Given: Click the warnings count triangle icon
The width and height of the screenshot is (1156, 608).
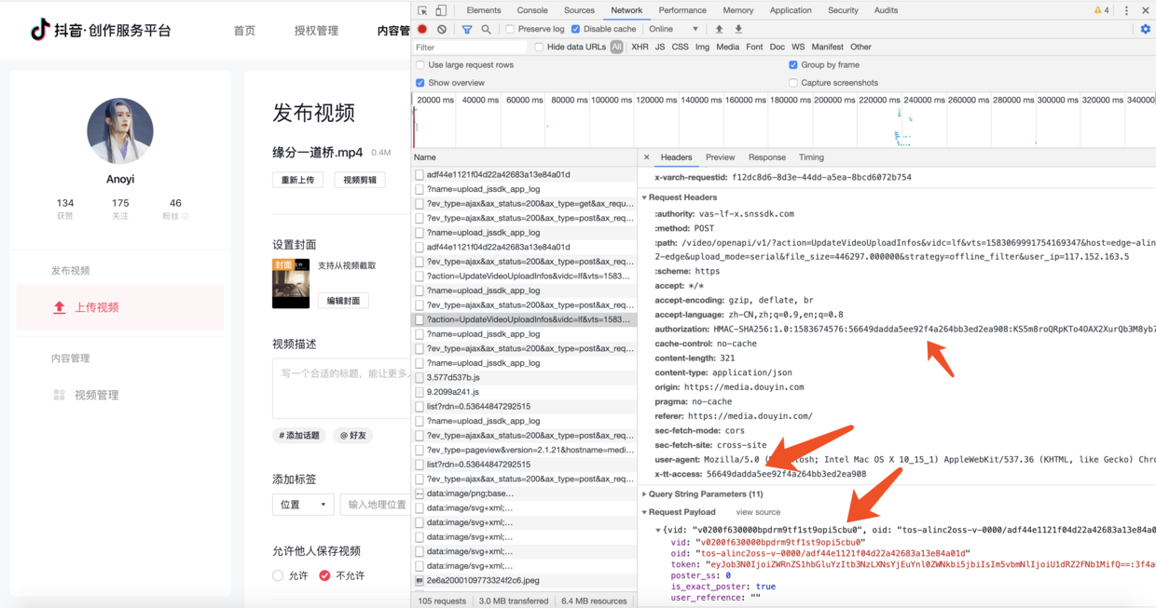Looking at the screenshot, I should click(1099, 10).
